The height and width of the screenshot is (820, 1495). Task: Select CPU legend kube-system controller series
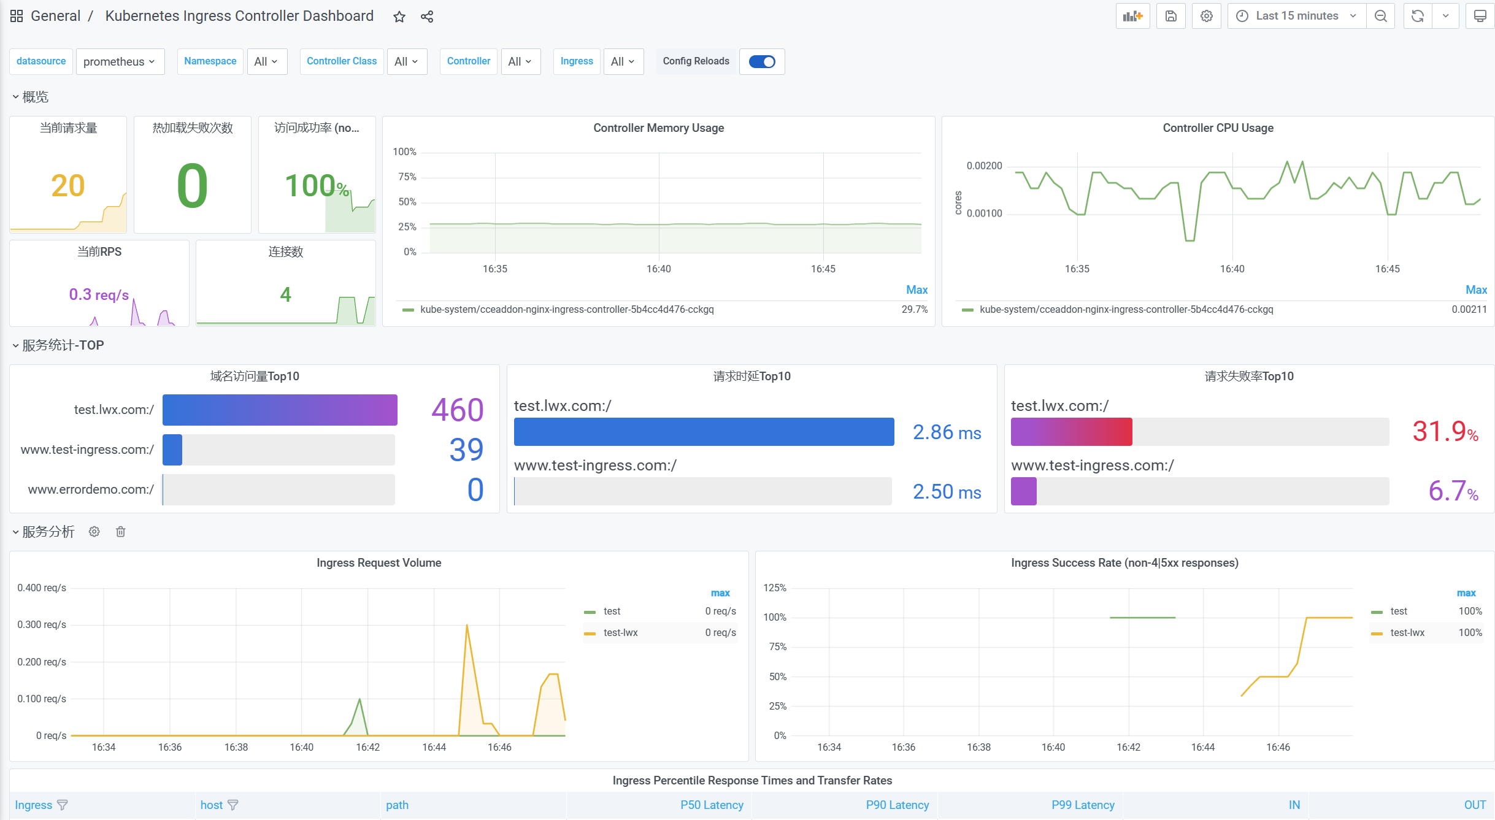click(1126, 309)
